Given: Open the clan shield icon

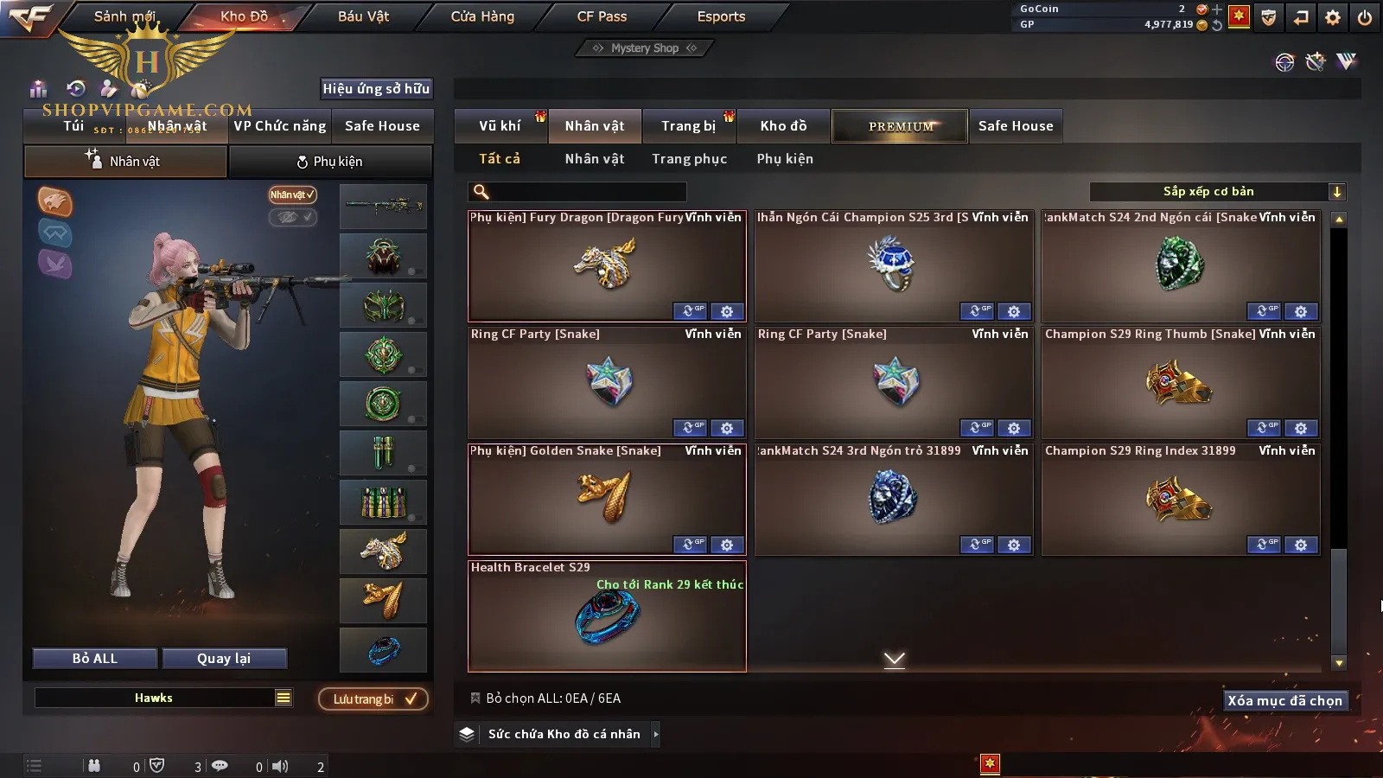Looking at the screenshot, I should point(1268,16).
